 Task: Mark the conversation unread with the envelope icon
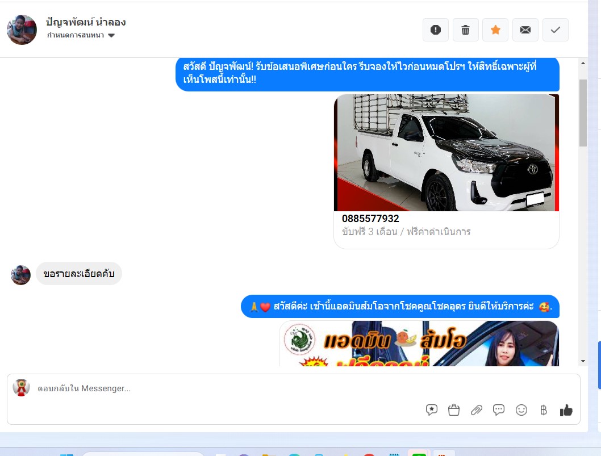tap(525, 30)
